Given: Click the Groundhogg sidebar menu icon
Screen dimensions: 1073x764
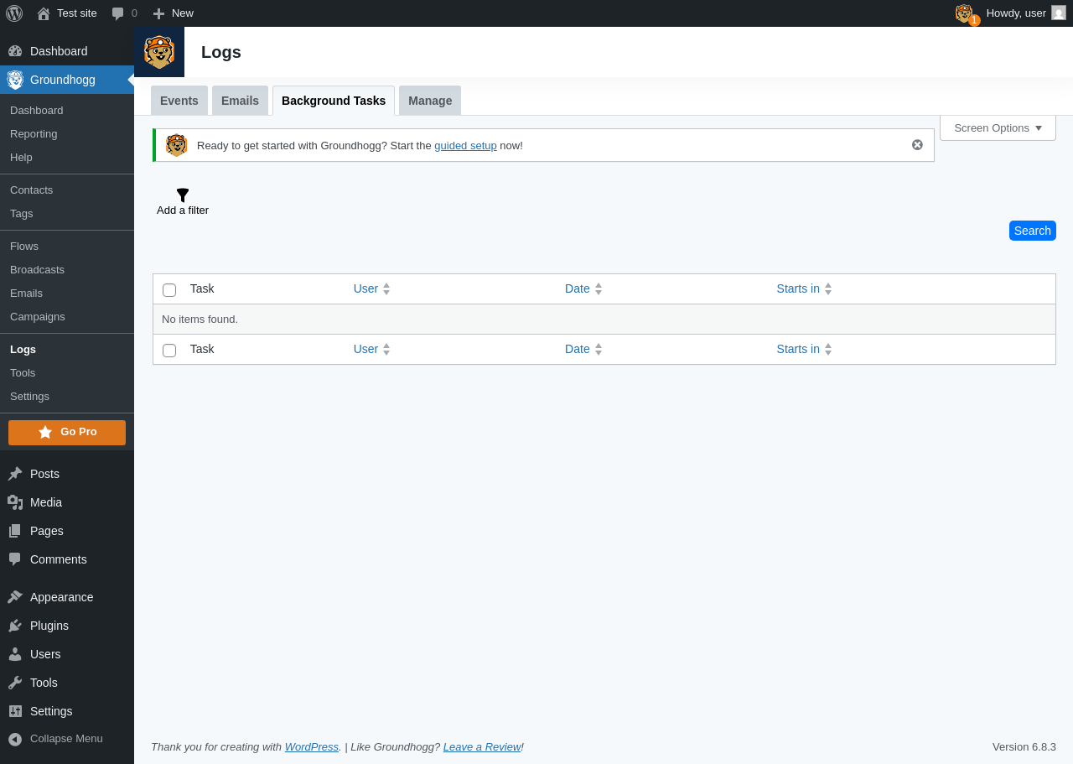Looking at the screenshot, I should click(15, 80).
